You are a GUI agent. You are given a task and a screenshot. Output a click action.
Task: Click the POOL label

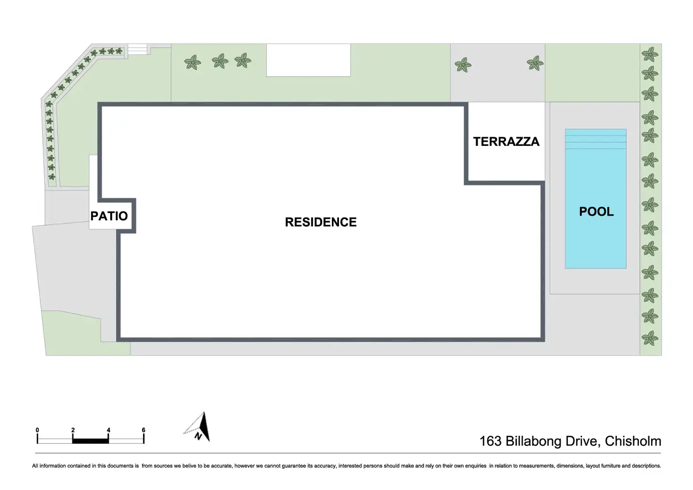(596, 212)
